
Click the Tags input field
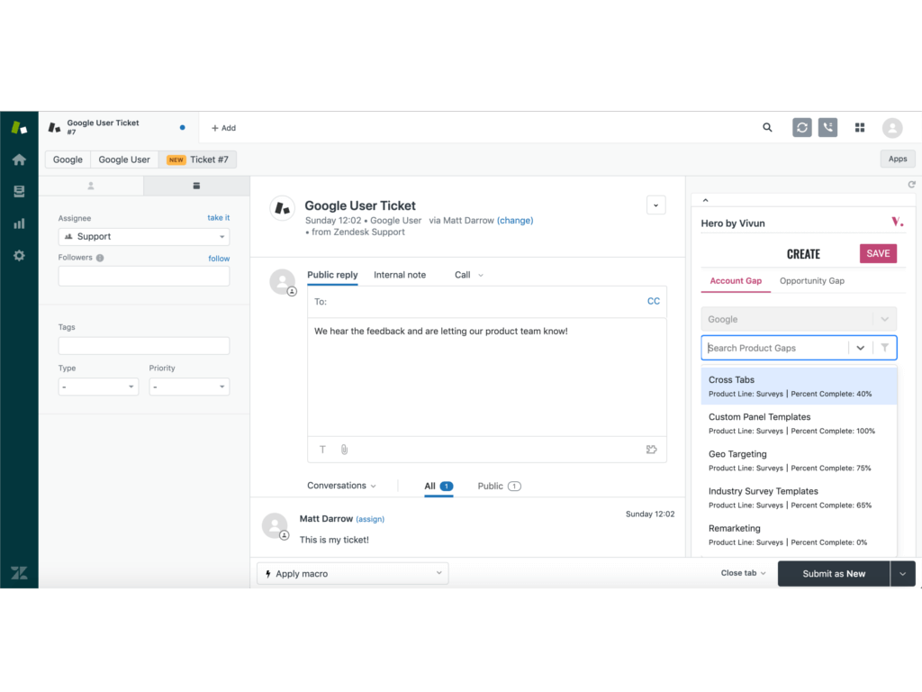144,346
